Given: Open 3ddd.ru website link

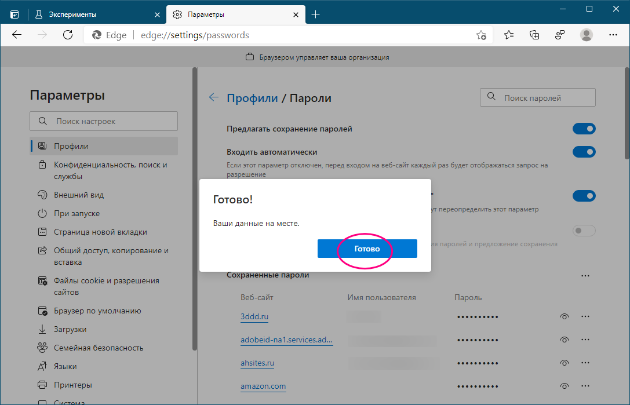Looking at the screenshot, I should click(254, 316).
